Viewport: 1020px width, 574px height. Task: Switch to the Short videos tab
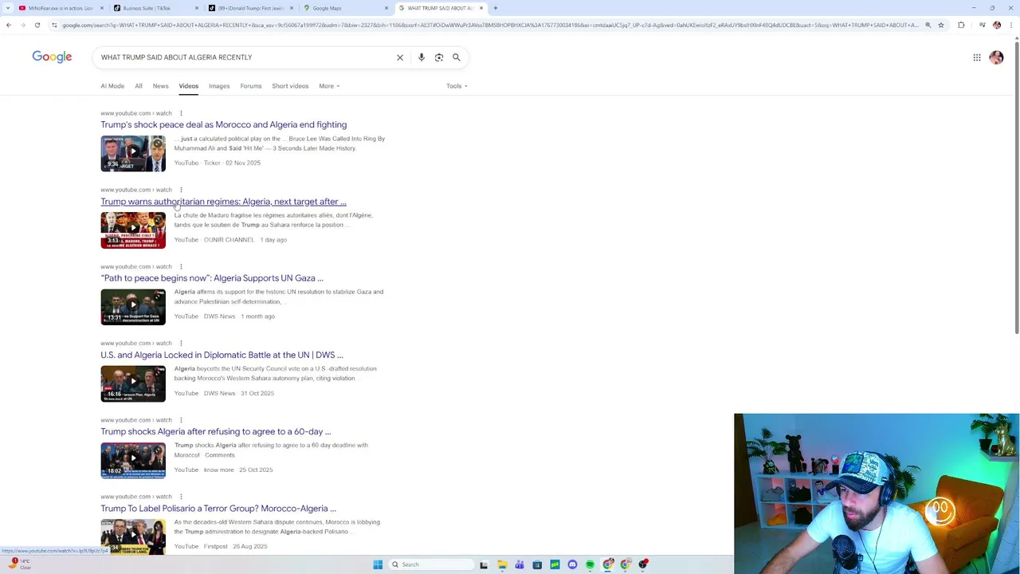pyautogui.click(x=290, y=86)
